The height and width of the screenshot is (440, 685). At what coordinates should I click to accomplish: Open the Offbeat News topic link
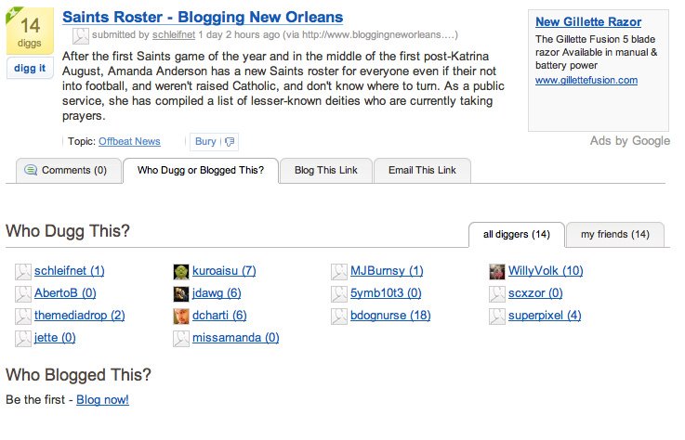129,142
